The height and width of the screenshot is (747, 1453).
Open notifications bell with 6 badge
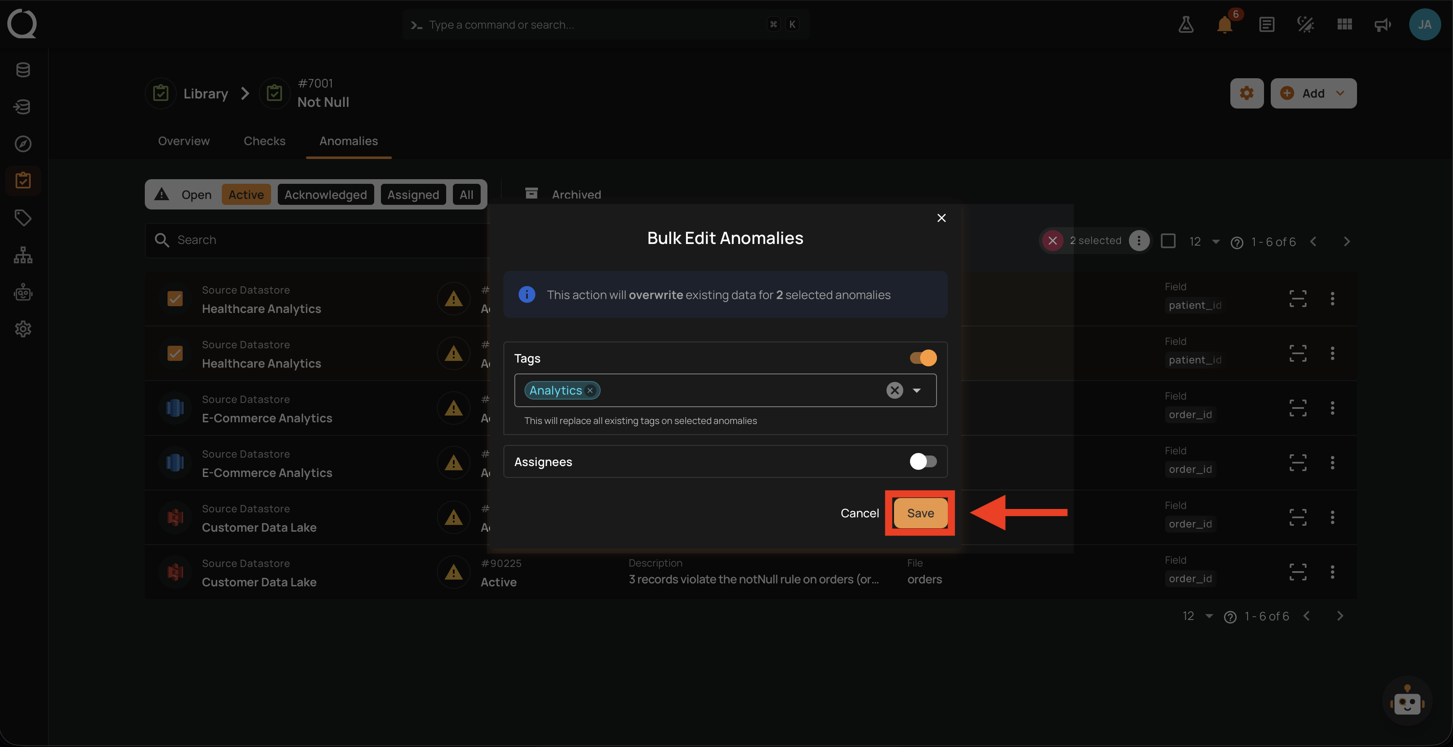[x=1225, y=24]
